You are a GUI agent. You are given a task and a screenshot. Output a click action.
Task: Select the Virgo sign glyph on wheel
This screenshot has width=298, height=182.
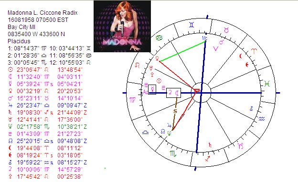coord(132,100)
